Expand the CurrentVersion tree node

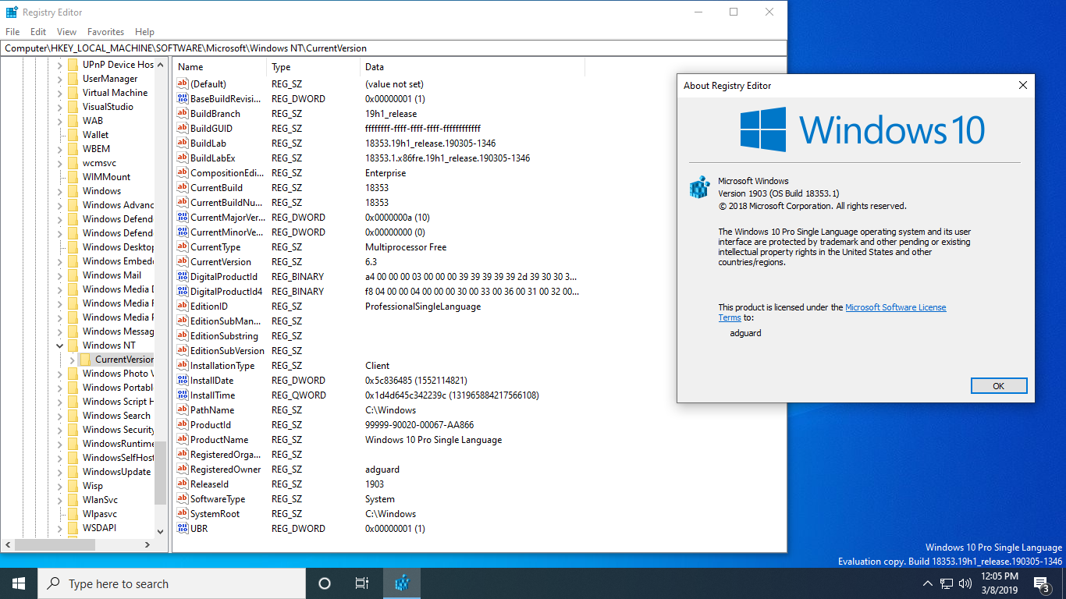click(x=73, y=360)
